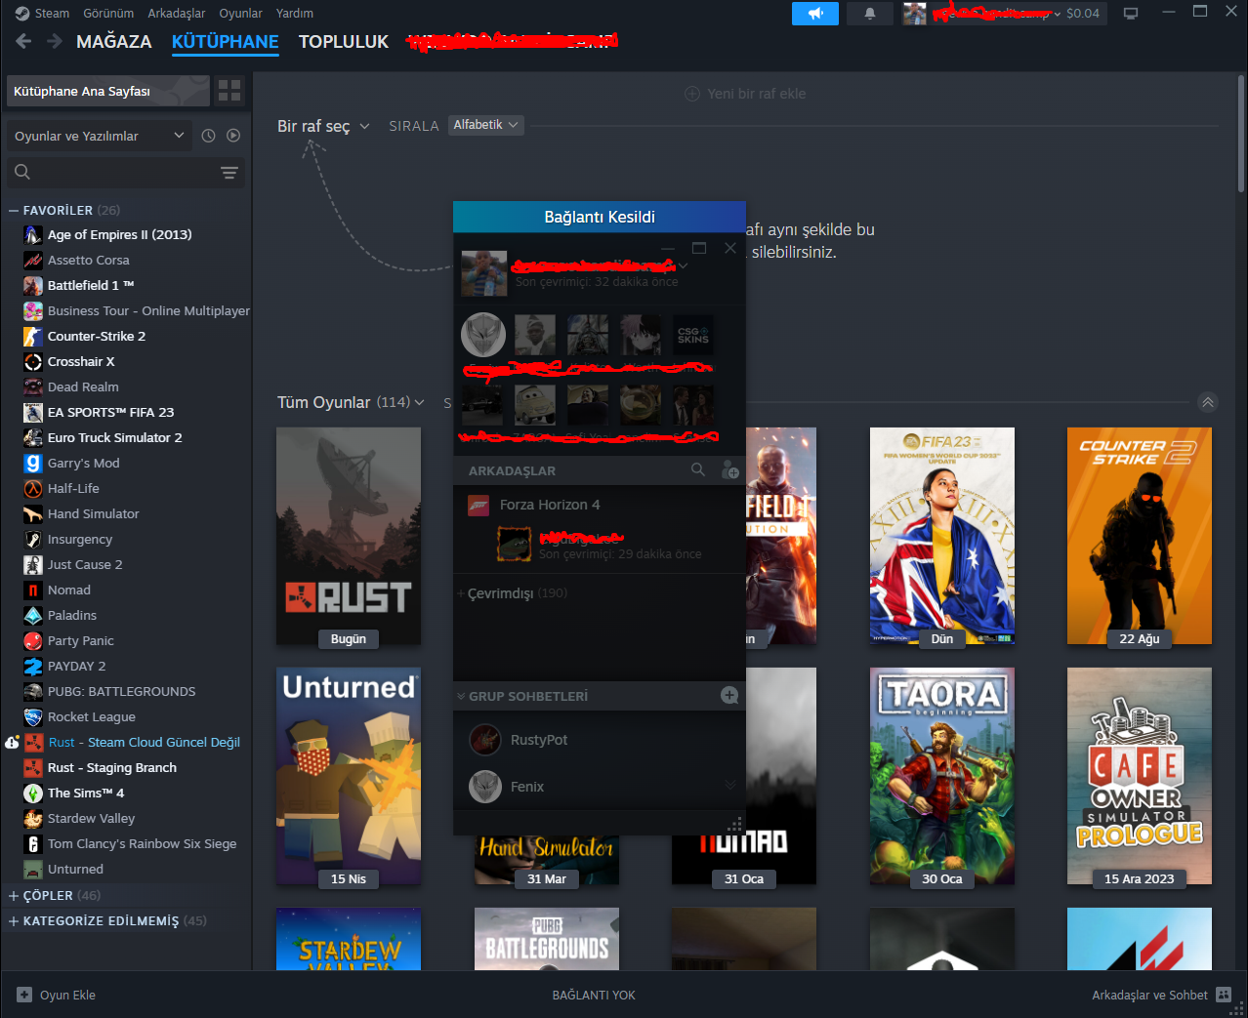Image resolution: width=1248 pixels, height=1018 pixels.
Task: Click add a friend icon
Action: point(729,470)
